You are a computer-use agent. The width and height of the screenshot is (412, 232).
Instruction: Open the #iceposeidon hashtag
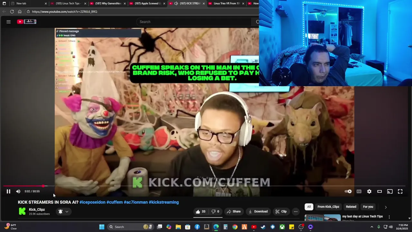click(x=92, y=202)
